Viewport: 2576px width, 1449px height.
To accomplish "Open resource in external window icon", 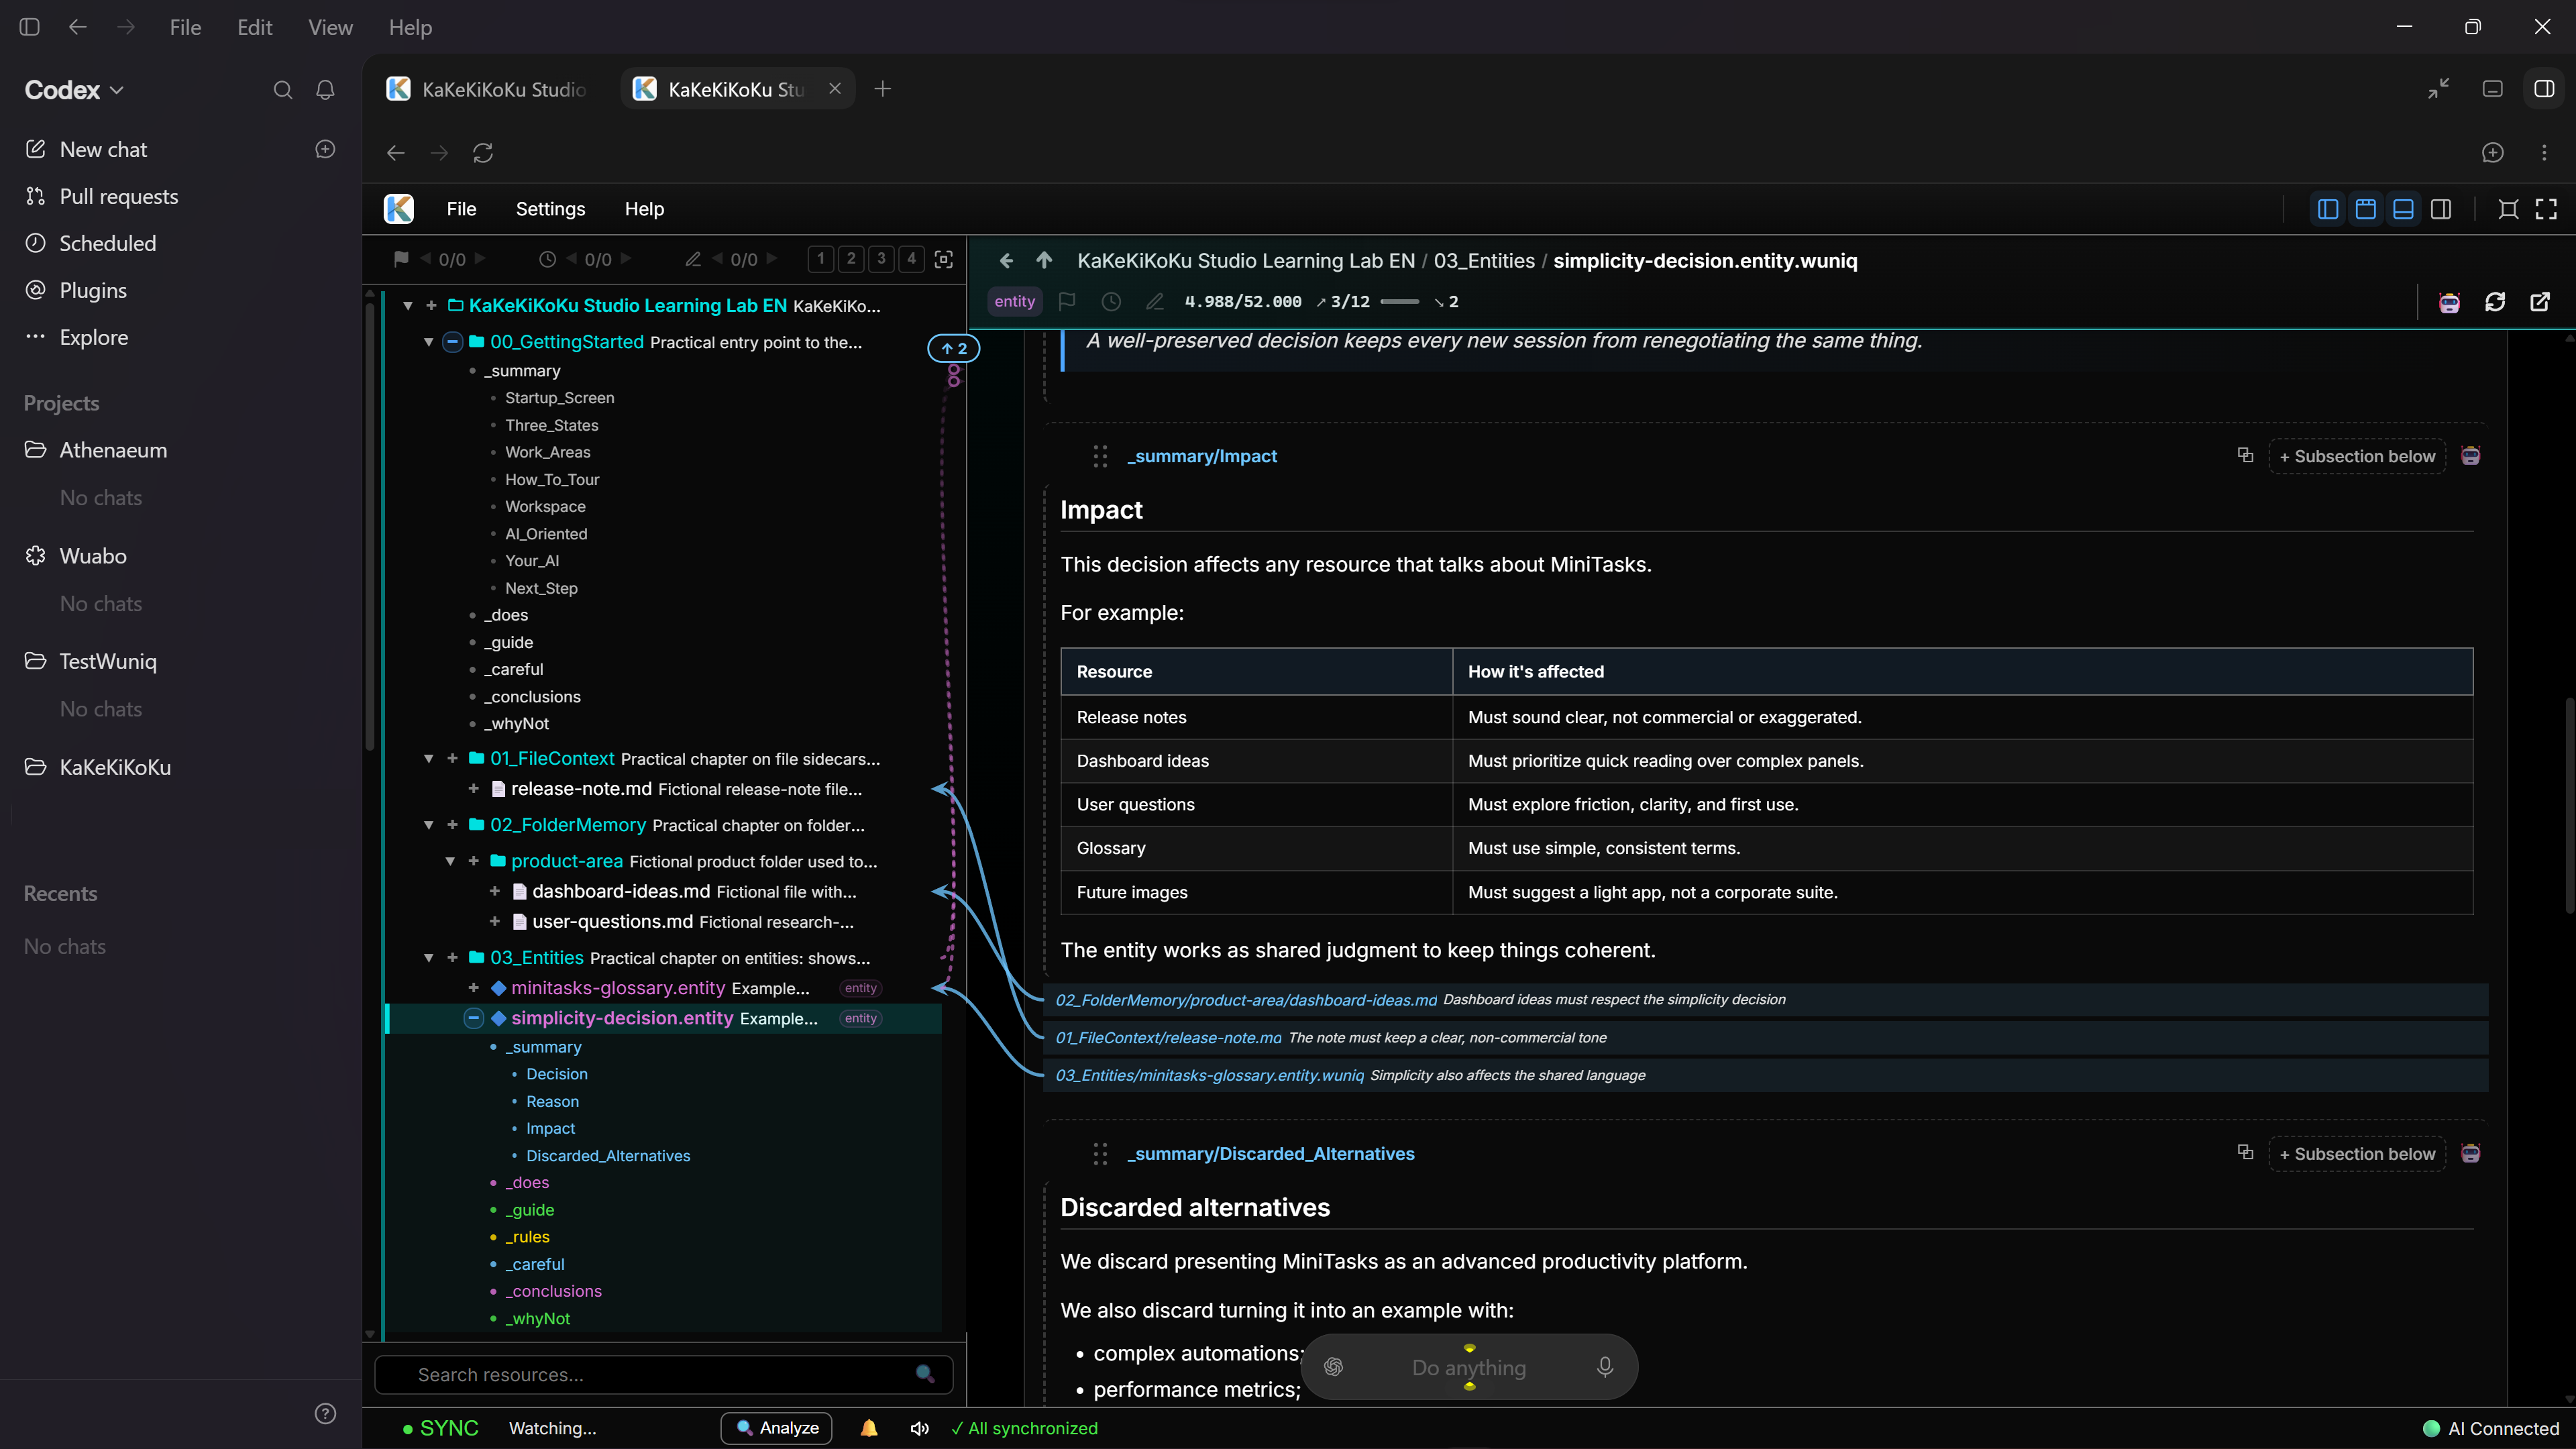I will click(2540, 302).
